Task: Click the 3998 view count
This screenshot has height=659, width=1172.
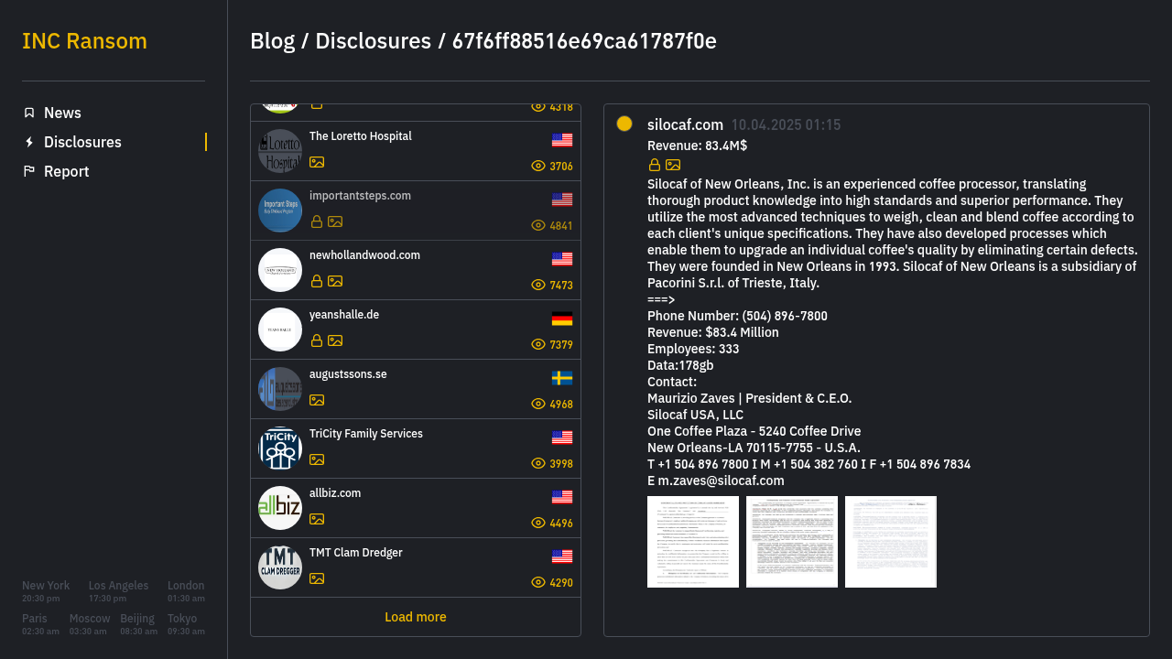Action: pos(561,464)
